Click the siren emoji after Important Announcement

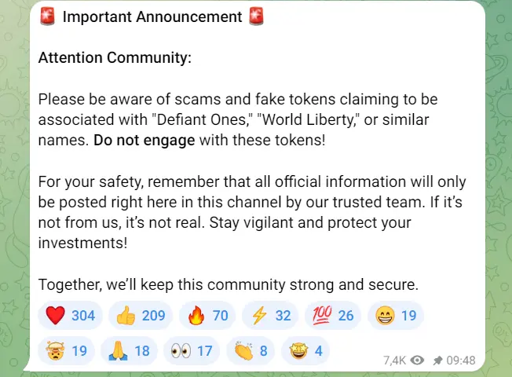click(x=256, y=16)
